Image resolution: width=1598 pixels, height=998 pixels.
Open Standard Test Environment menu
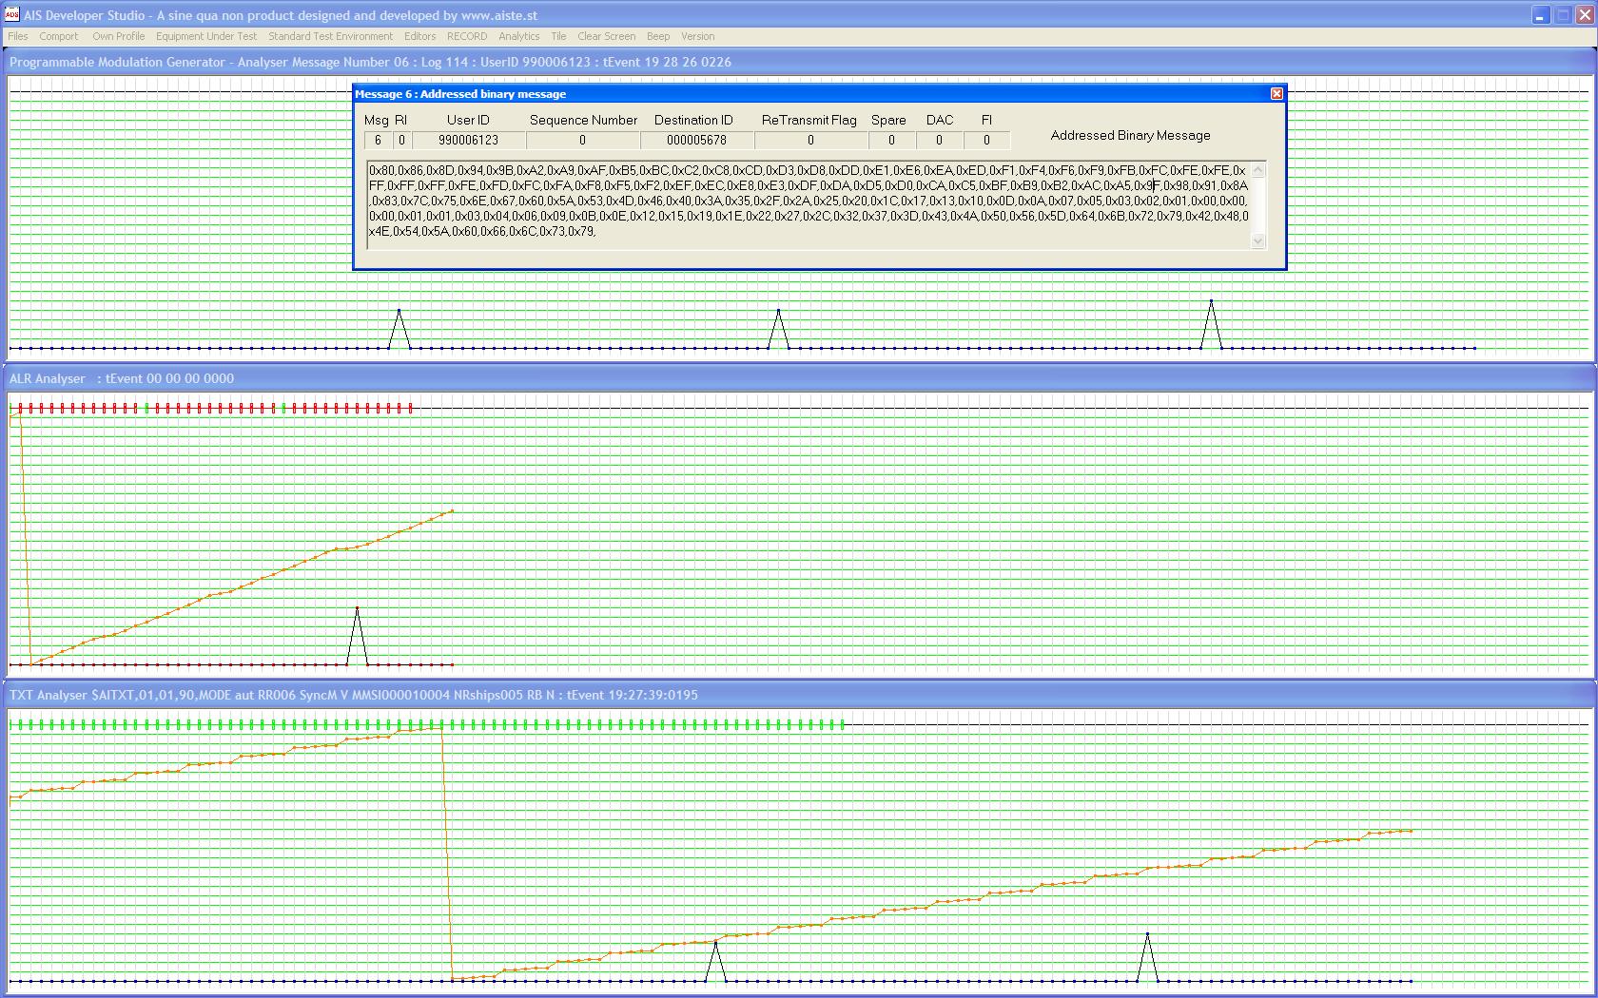tap(330, 36)
